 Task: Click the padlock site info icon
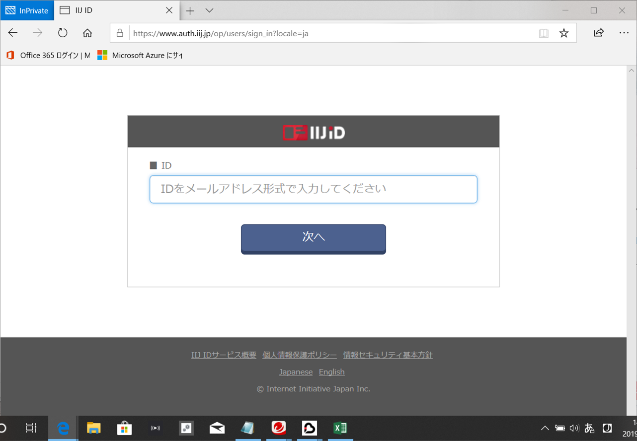[120, 33]
